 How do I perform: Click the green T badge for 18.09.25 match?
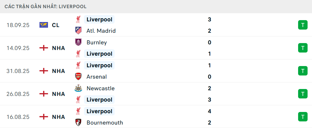coord(303,25)
